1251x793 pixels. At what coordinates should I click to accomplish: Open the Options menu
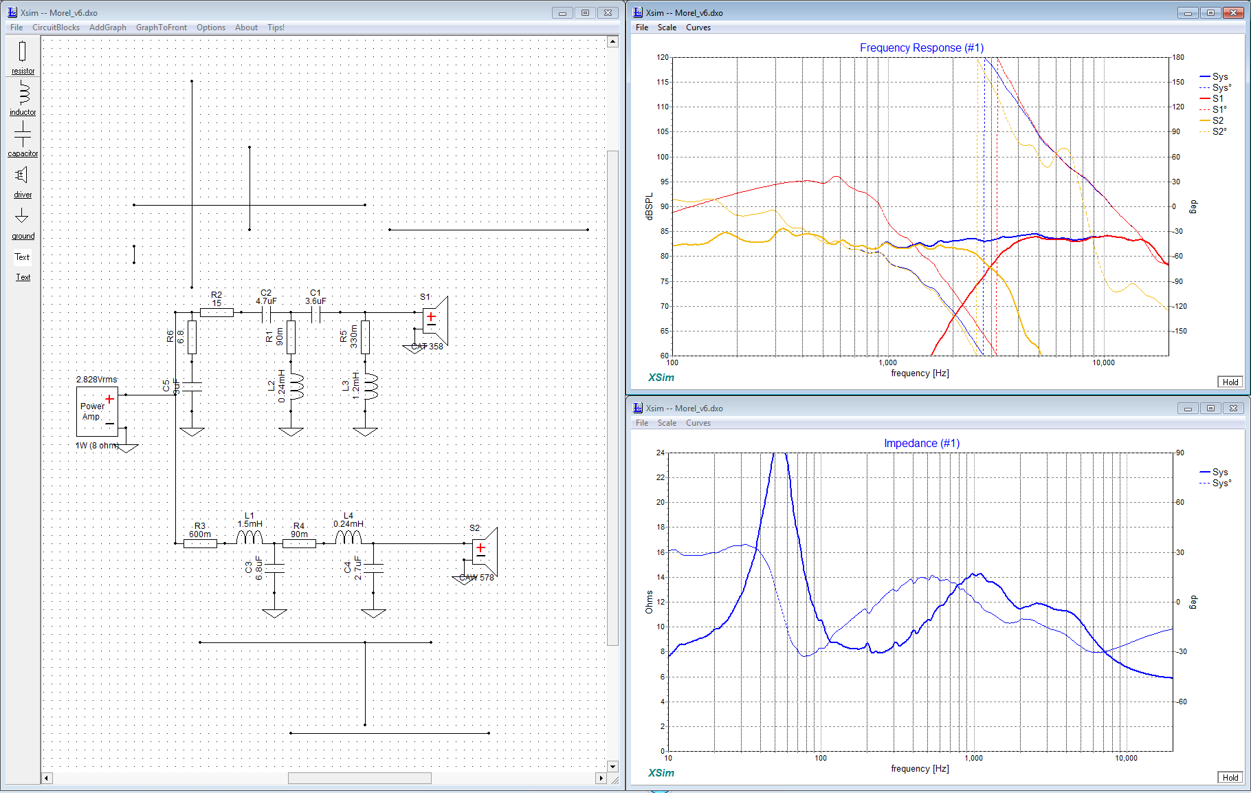click(x=211, y=28)
